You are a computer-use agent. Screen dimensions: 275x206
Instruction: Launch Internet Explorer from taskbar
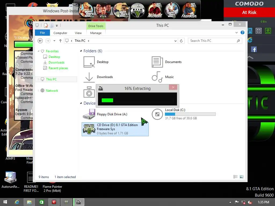pyautogui.click(x=17, y=202)
